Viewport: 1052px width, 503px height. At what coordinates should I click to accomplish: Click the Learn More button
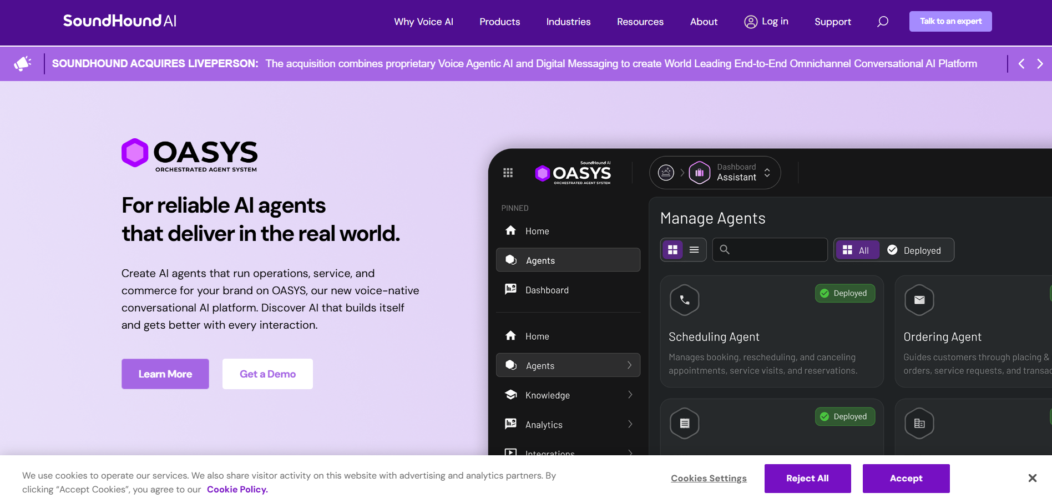[165, 374]
